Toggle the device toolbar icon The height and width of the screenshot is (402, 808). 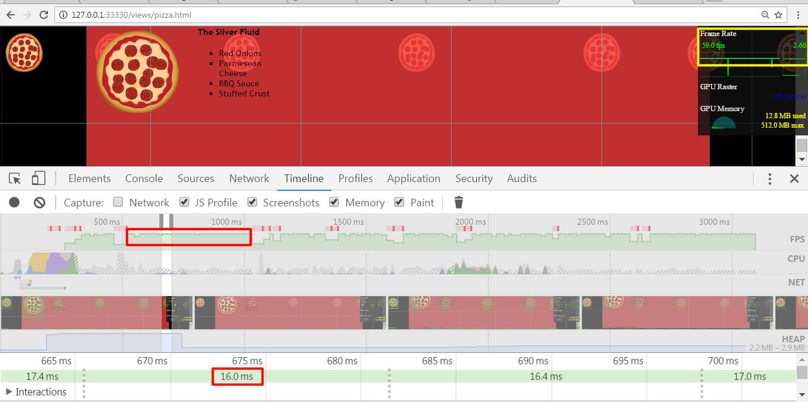38,179
